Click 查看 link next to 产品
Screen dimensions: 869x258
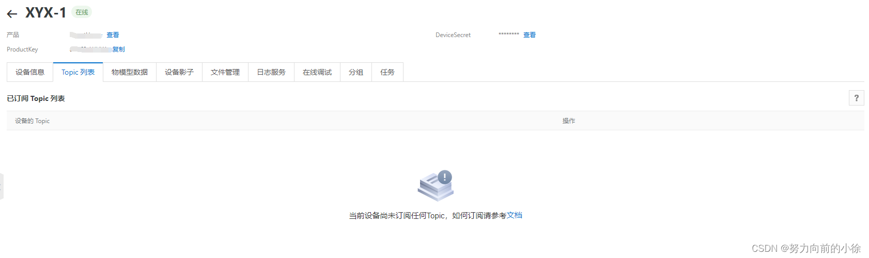tap(113, 35)
